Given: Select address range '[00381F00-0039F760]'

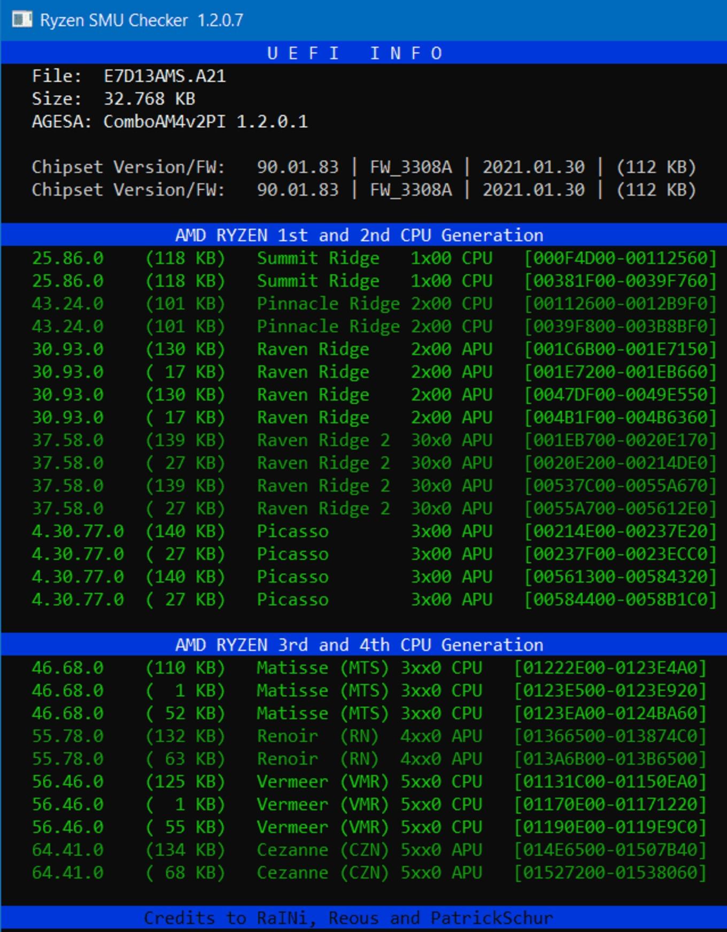Looking at the screenshot, I should tap(620, 281).
